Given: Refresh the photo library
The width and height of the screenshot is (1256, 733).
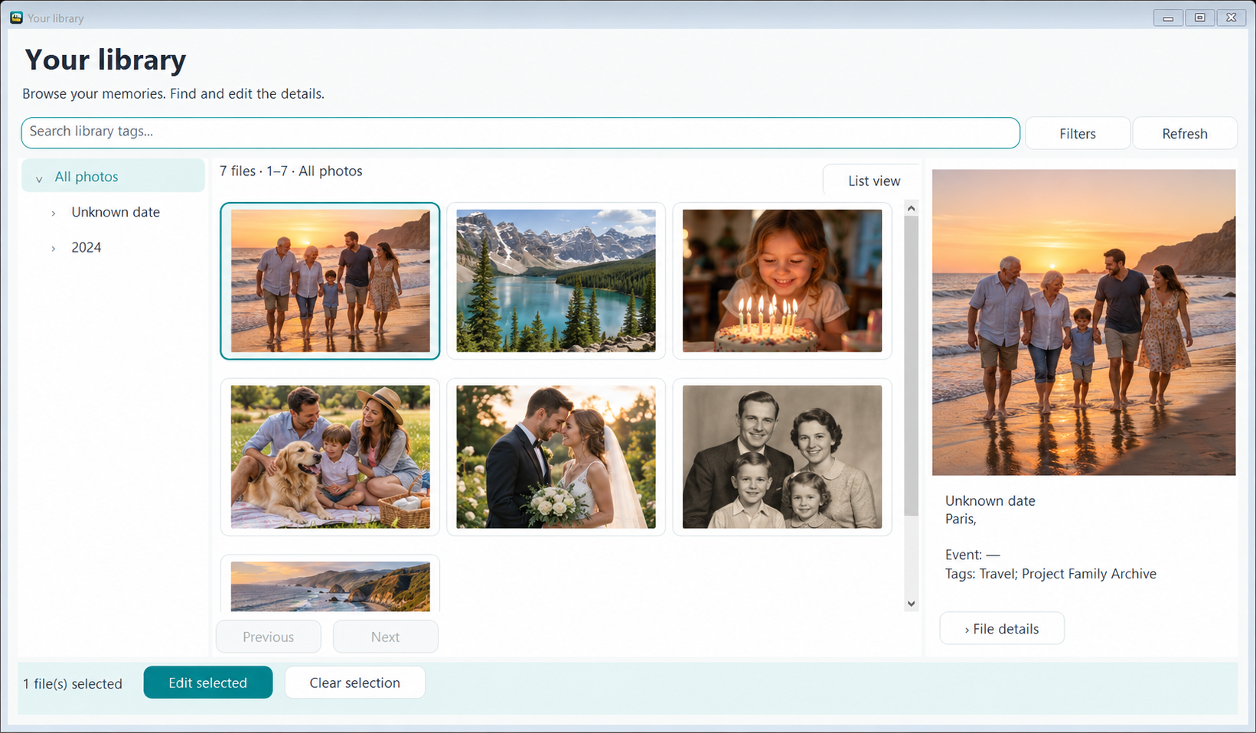Looking at the screenshot, I should [1185, 133].
